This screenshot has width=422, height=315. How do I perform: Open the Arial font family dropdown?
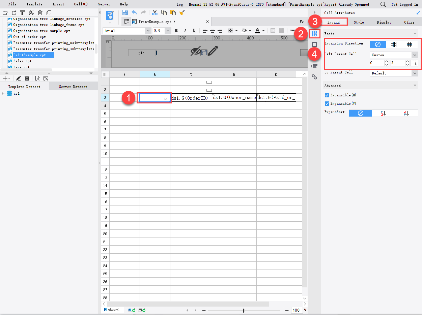click(148, 30)
